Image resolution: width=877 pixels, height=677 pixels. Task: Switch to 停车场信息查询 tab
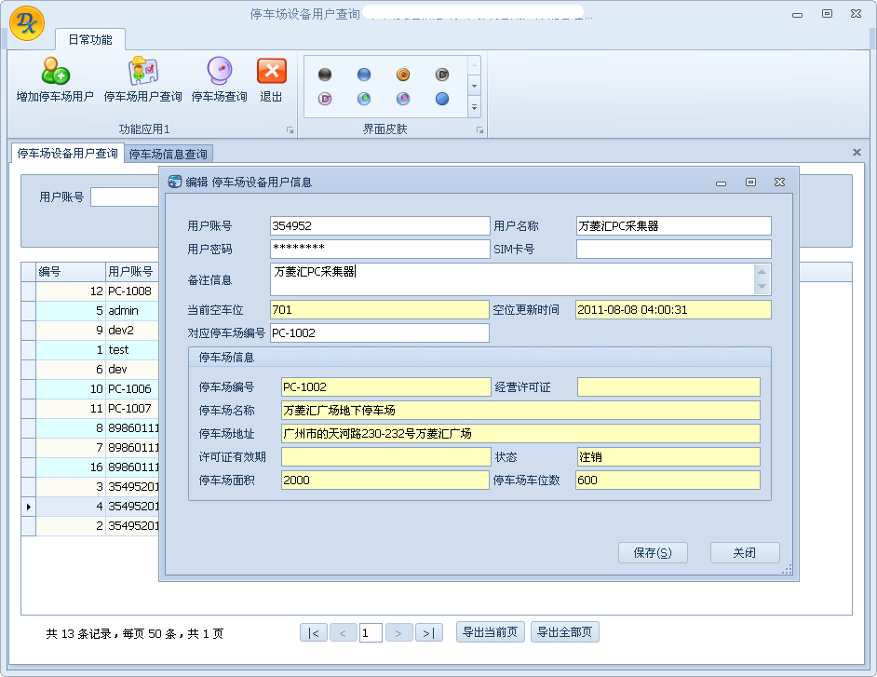[x=168, y=154]
